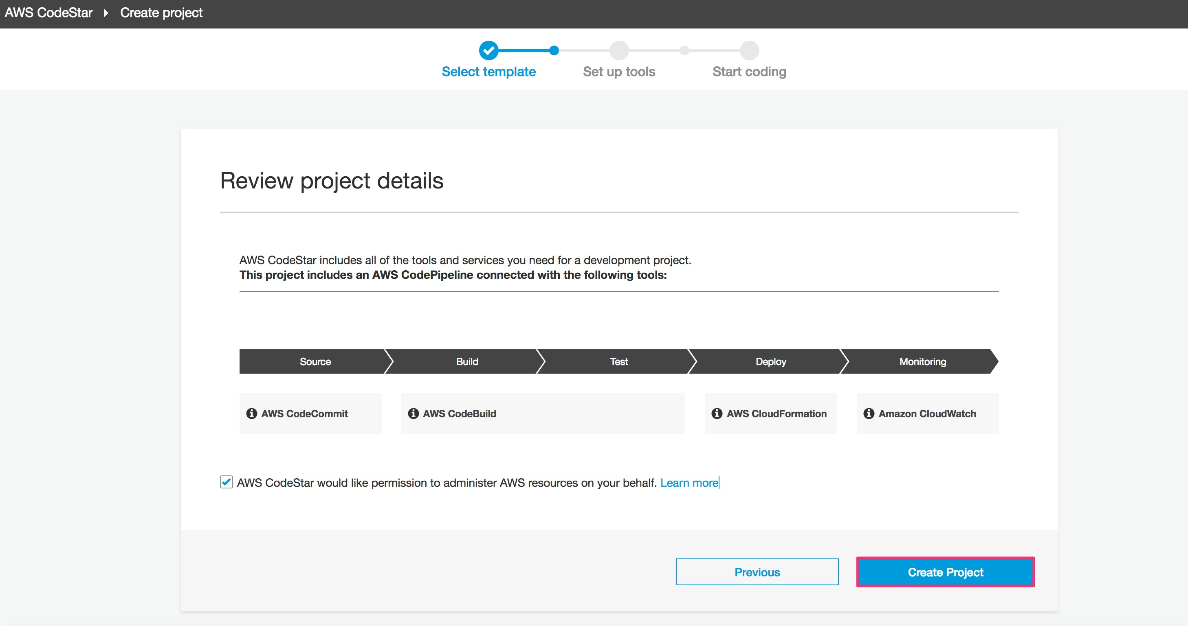Click breadcrumb arrow after AWS CodeStar
1188x626 pixels.
pyautogui.click(x=106, y=13)
